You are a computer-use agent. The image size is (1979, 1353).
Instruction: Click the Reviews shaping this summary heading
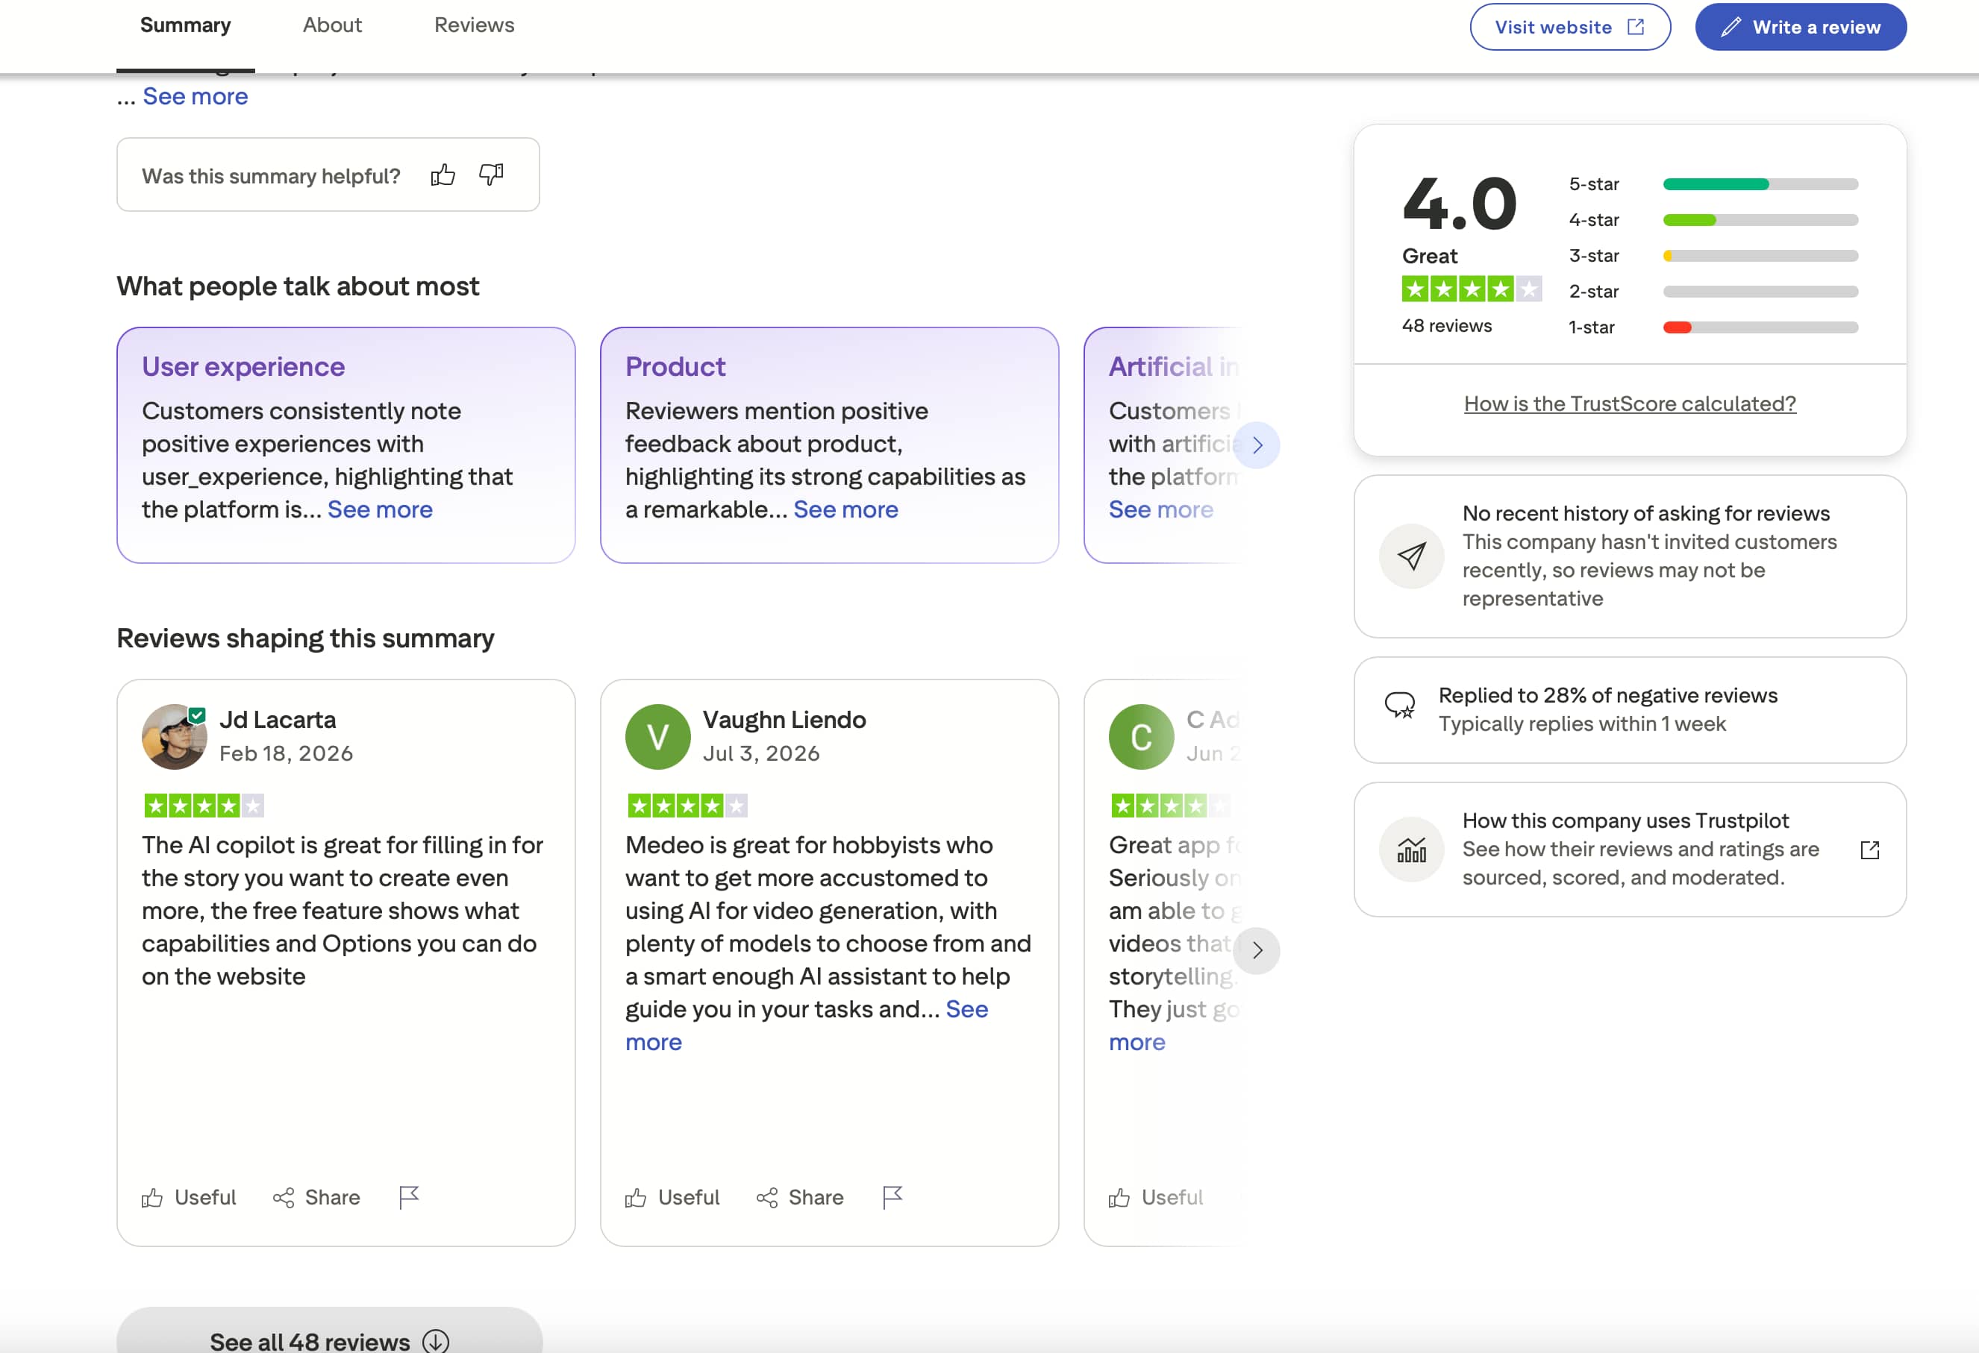point(305,638)
